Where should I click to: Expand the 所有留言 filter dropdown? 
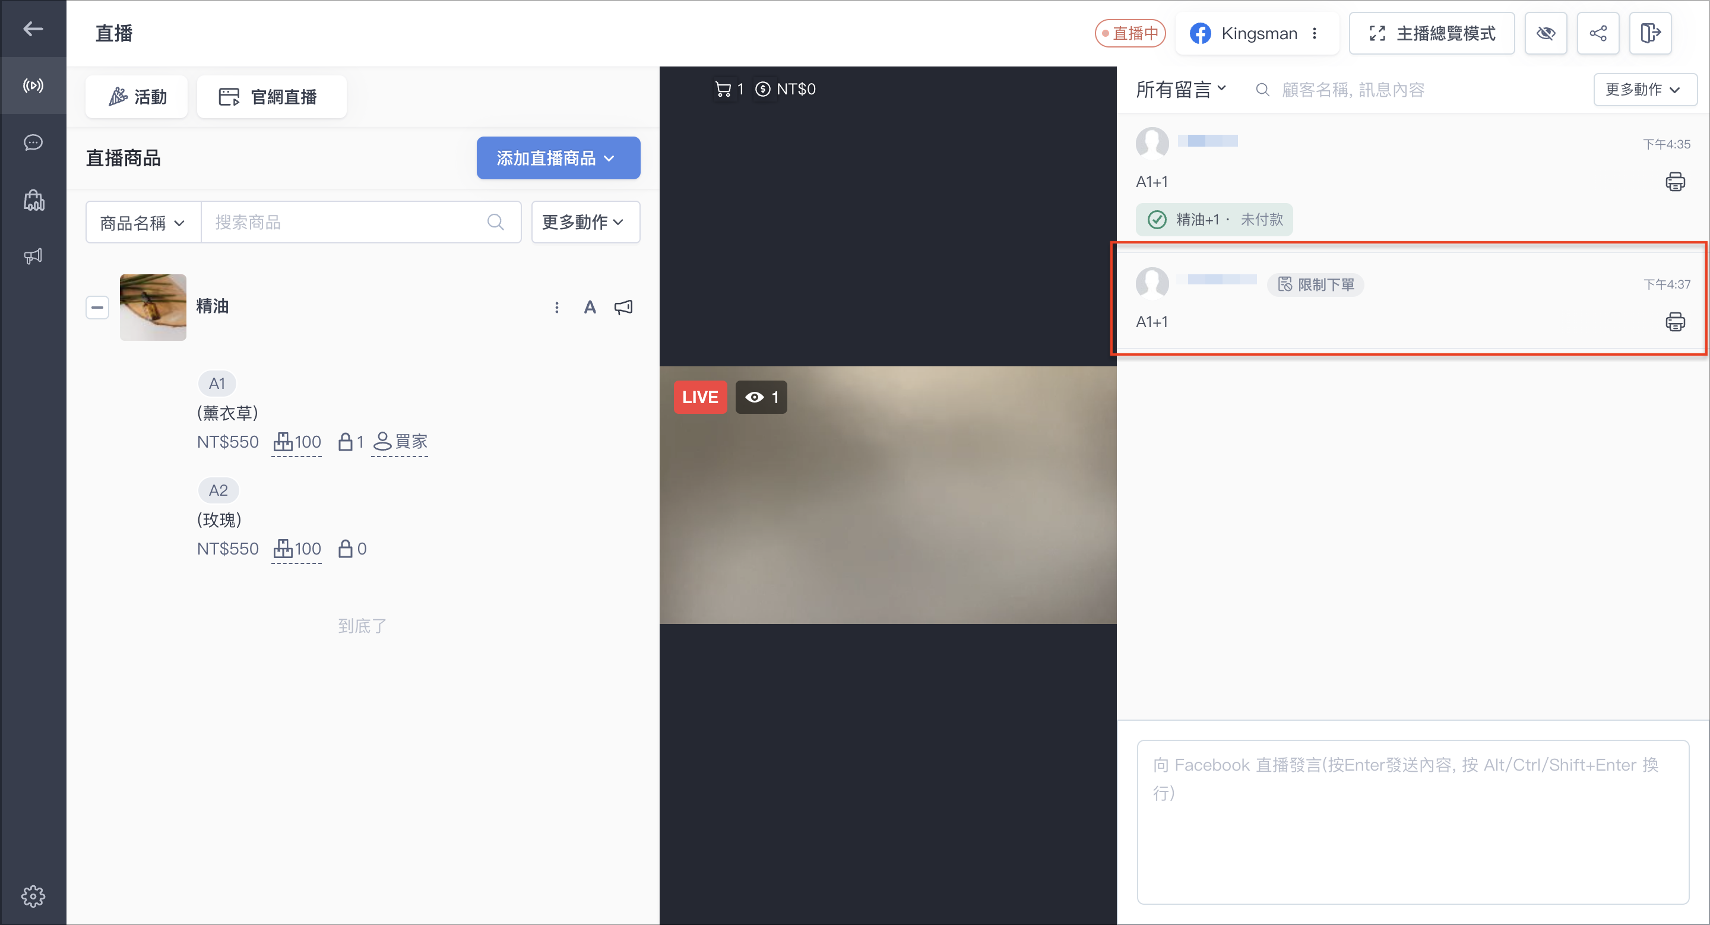coord(1181,90)
